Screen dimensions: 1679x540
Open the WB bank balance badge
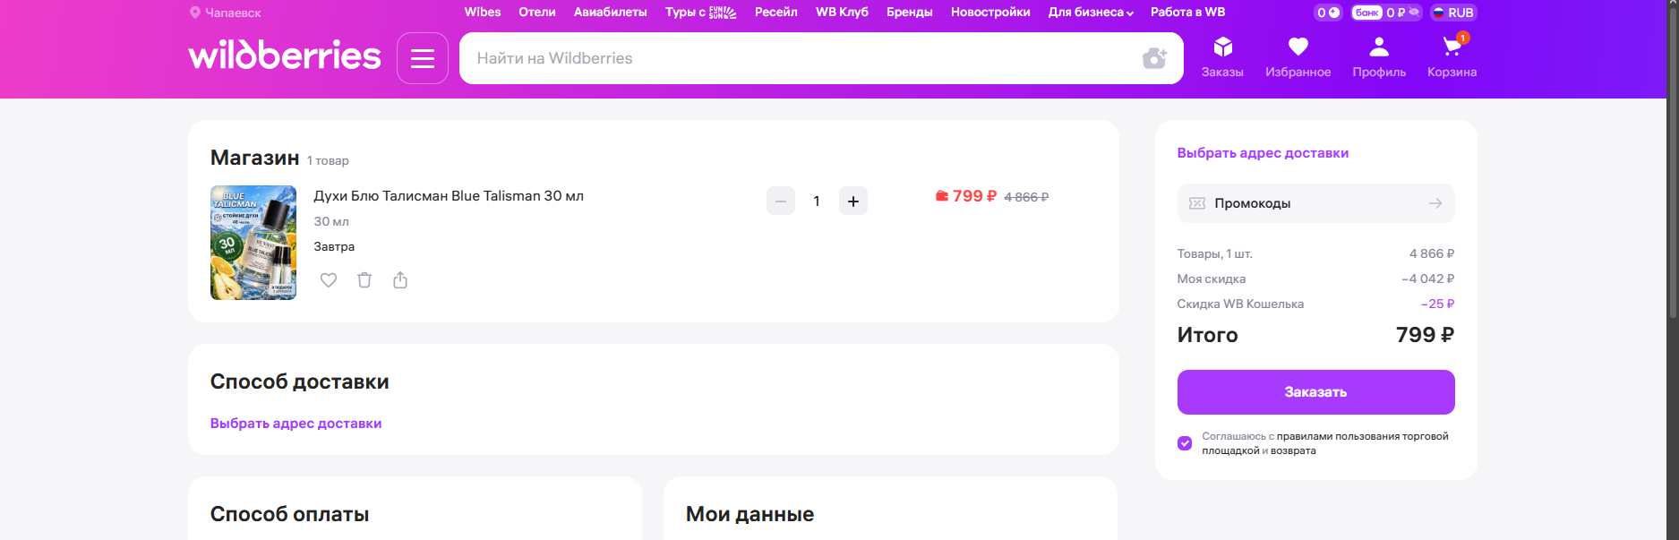pyautogui.click(x=1385, y=13)
